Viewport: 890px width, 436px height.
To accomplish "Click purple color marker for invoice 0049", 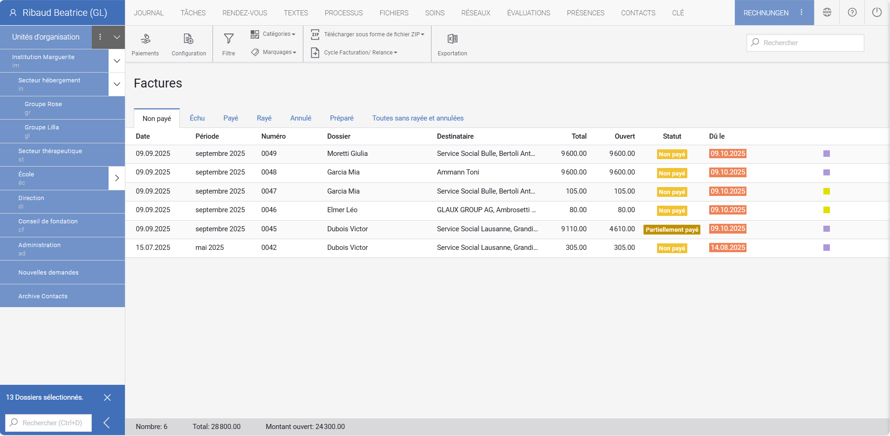I will 826,154.
